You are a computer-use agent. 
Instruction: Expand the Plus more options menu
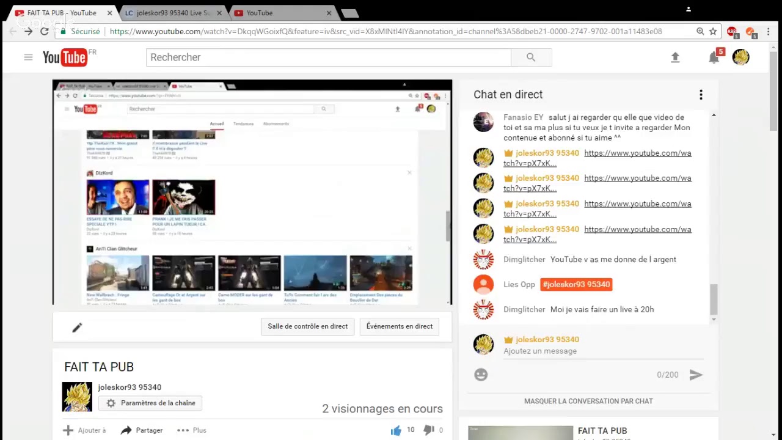click(x=192, y=430)
